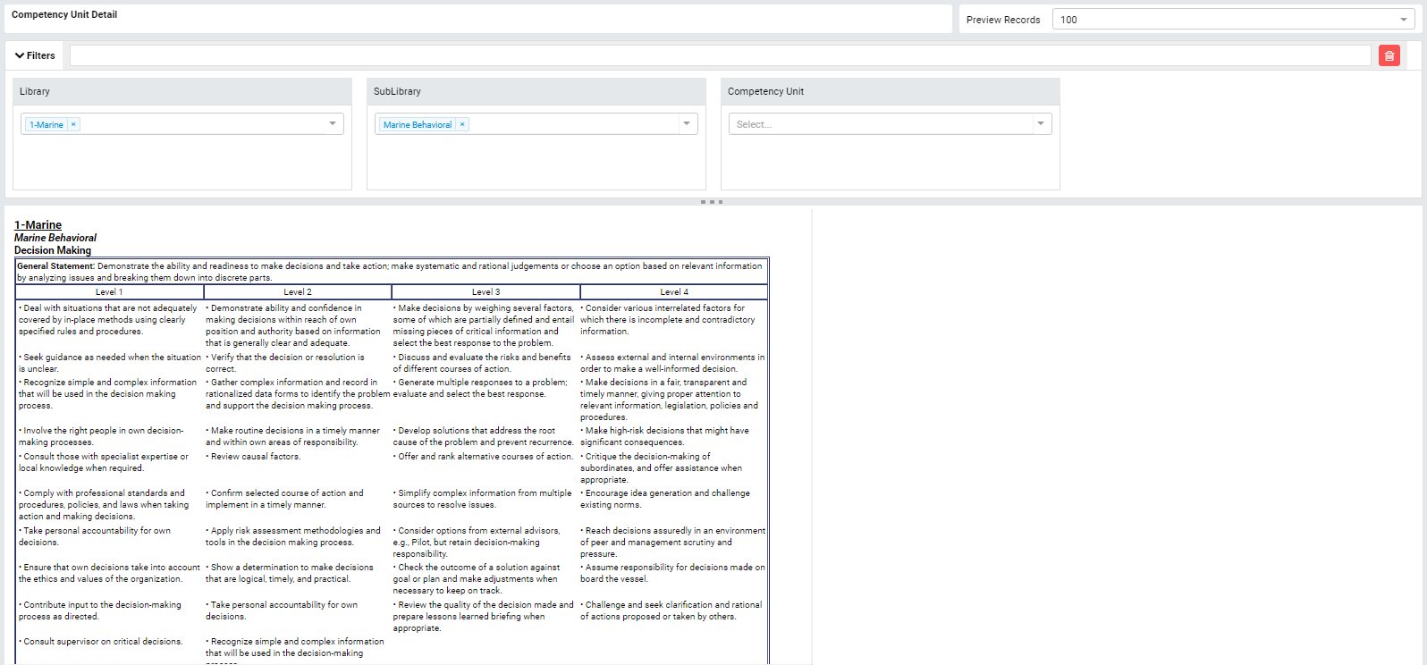The height and width of the screenshot is (665, 1427).
Task: Click 'Show a determination to make decisions' text
Action: [290, 573]
